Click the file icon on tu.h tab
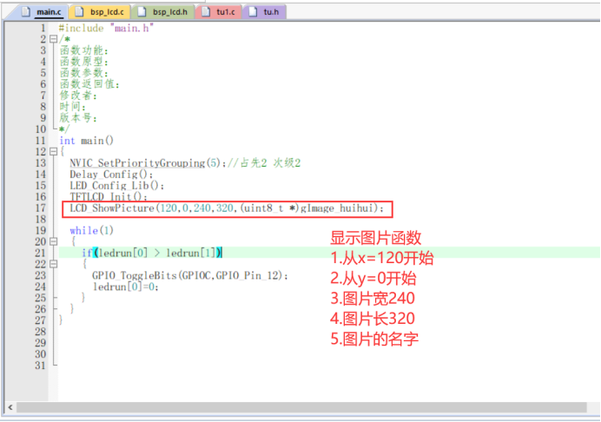The width and height of the screenshot is (601, 422). pos(253,12)
